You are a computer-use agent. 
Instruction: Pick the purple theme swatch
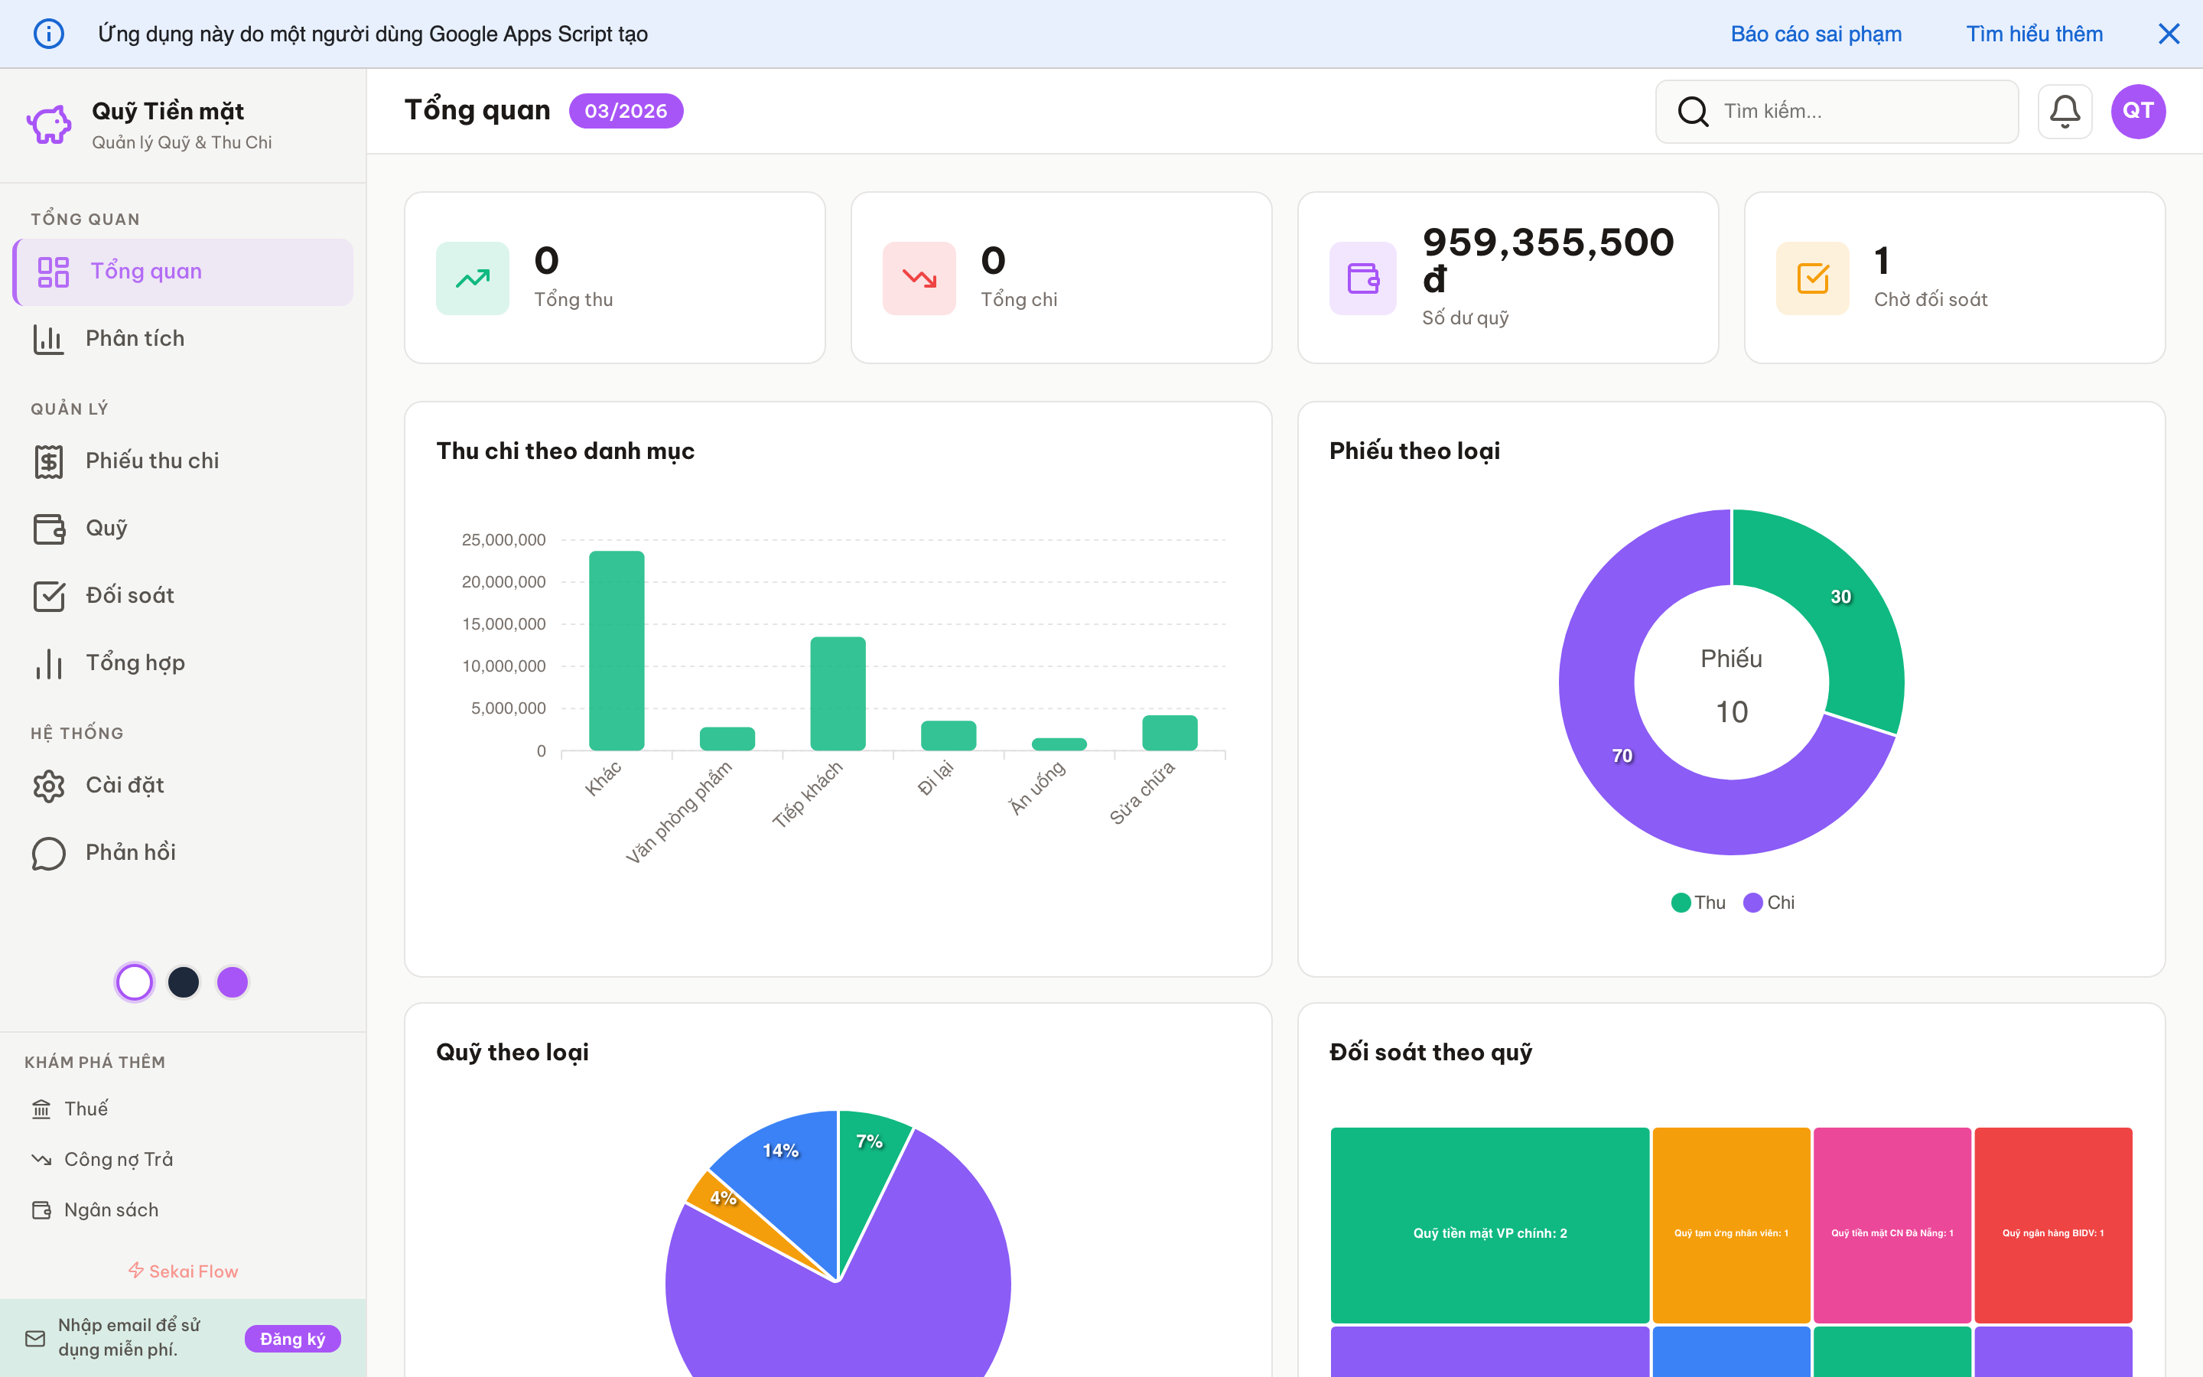233,981
